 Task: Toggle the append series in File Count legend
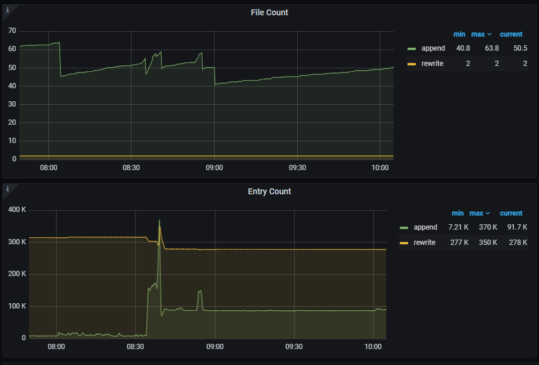(x=433, y=48)
